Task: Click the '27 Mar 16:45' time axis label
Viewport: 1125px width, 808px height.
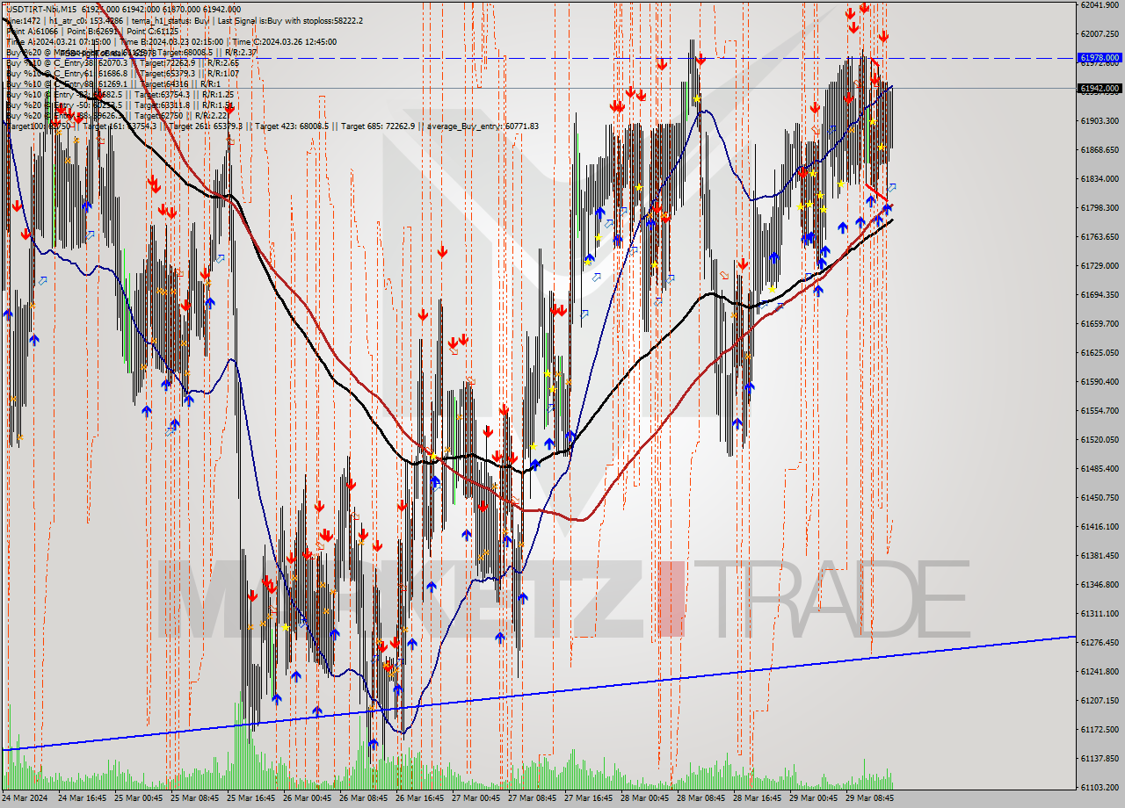Action: (589, 798)
